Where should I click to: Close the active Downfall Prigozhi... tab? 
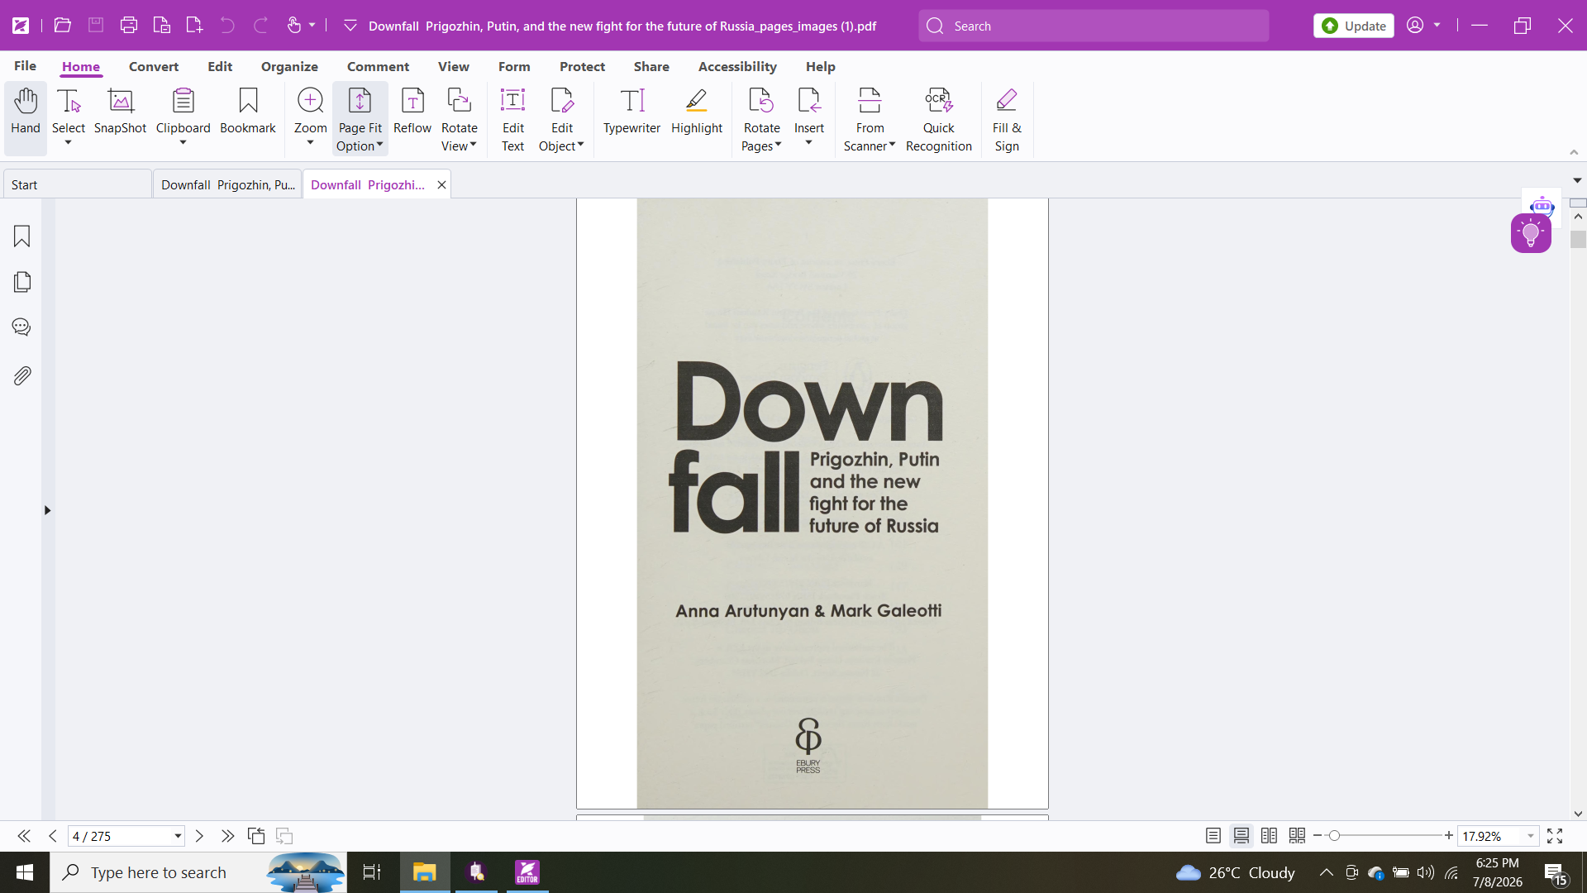441,184
